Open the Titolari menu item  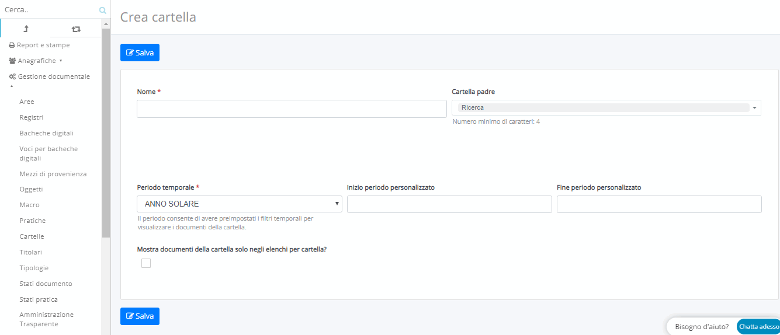coord(30,252)
